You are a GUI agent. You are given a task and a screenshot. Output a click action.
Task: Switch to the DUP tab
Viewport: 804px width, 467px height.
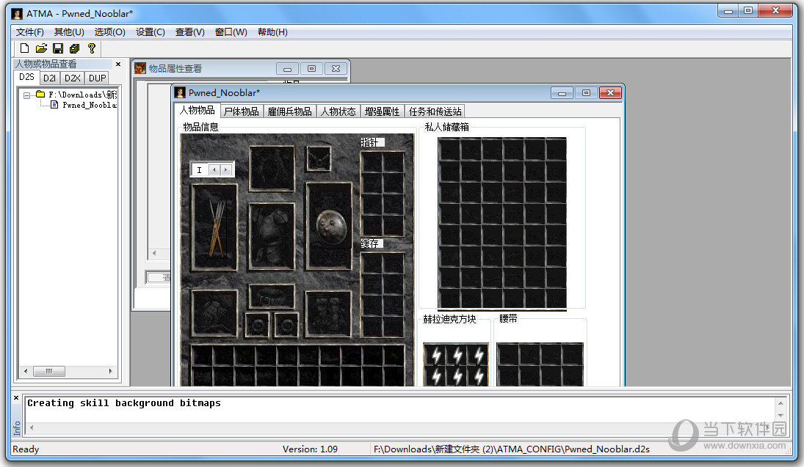coord(97,78)
